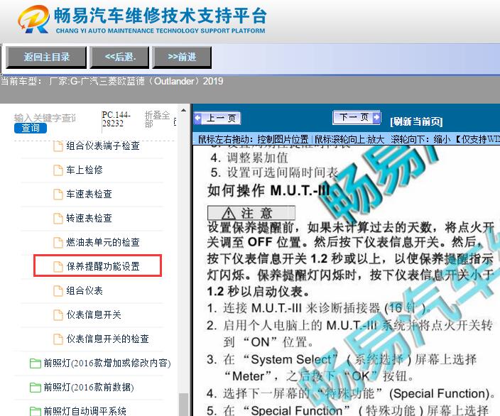Click green folder icon of 前照灯自动调平系统
Screen dimensions: 500x416
click(x=36, y=411)
